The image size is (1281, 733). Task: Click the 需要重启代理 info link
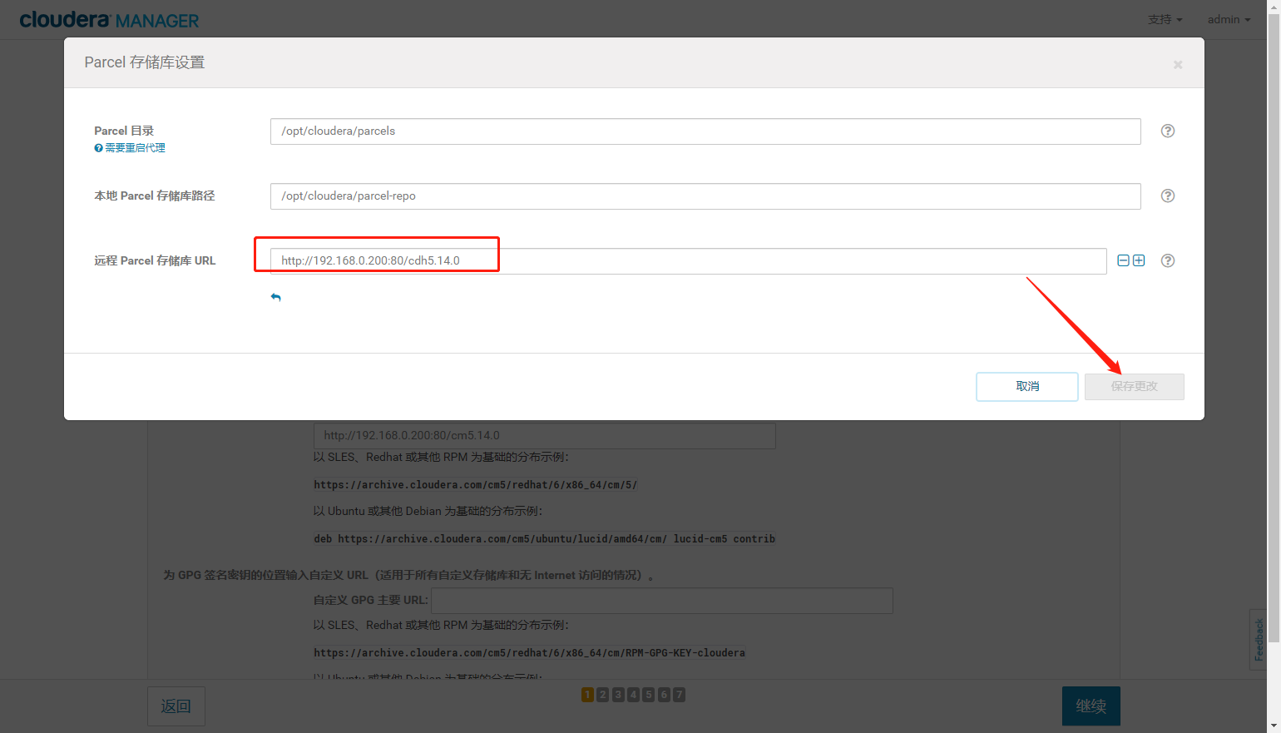pyautogui.click(x=130, y=148)
